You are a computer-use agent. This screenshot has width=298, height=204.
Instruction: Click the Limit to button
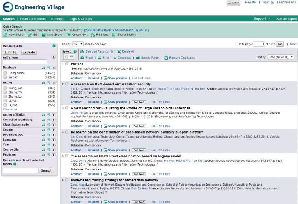click(x=10, y=52)
